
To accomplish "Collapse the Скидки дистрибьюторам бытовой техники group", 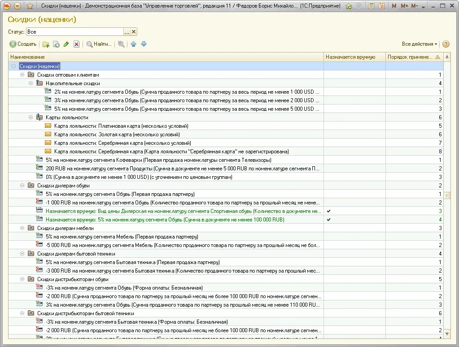I will (22, 313).
